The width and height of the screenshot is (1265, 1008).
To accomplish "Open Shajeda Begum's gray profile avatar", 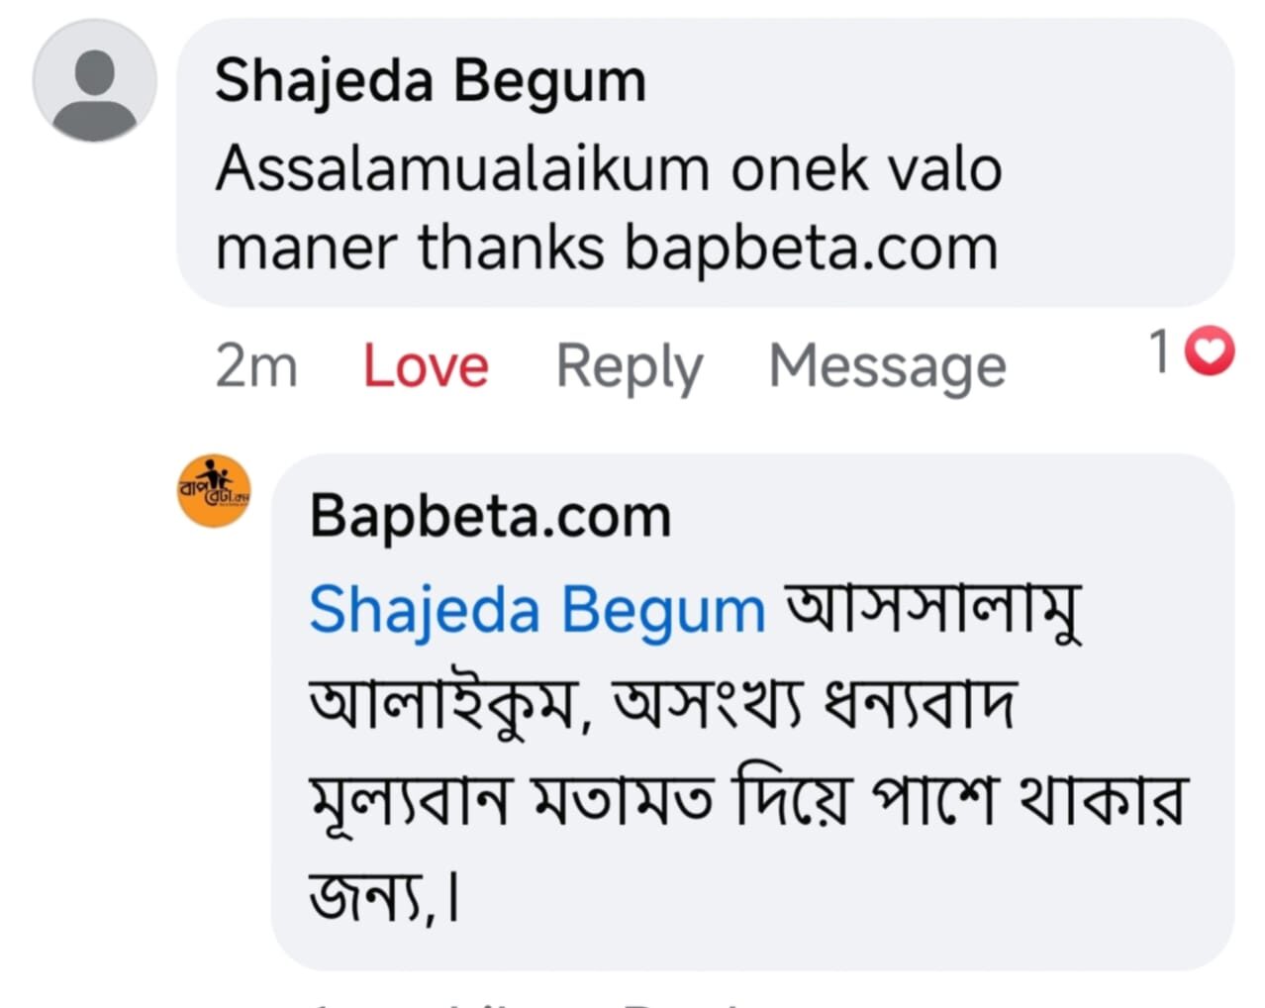I will point(94,80).
